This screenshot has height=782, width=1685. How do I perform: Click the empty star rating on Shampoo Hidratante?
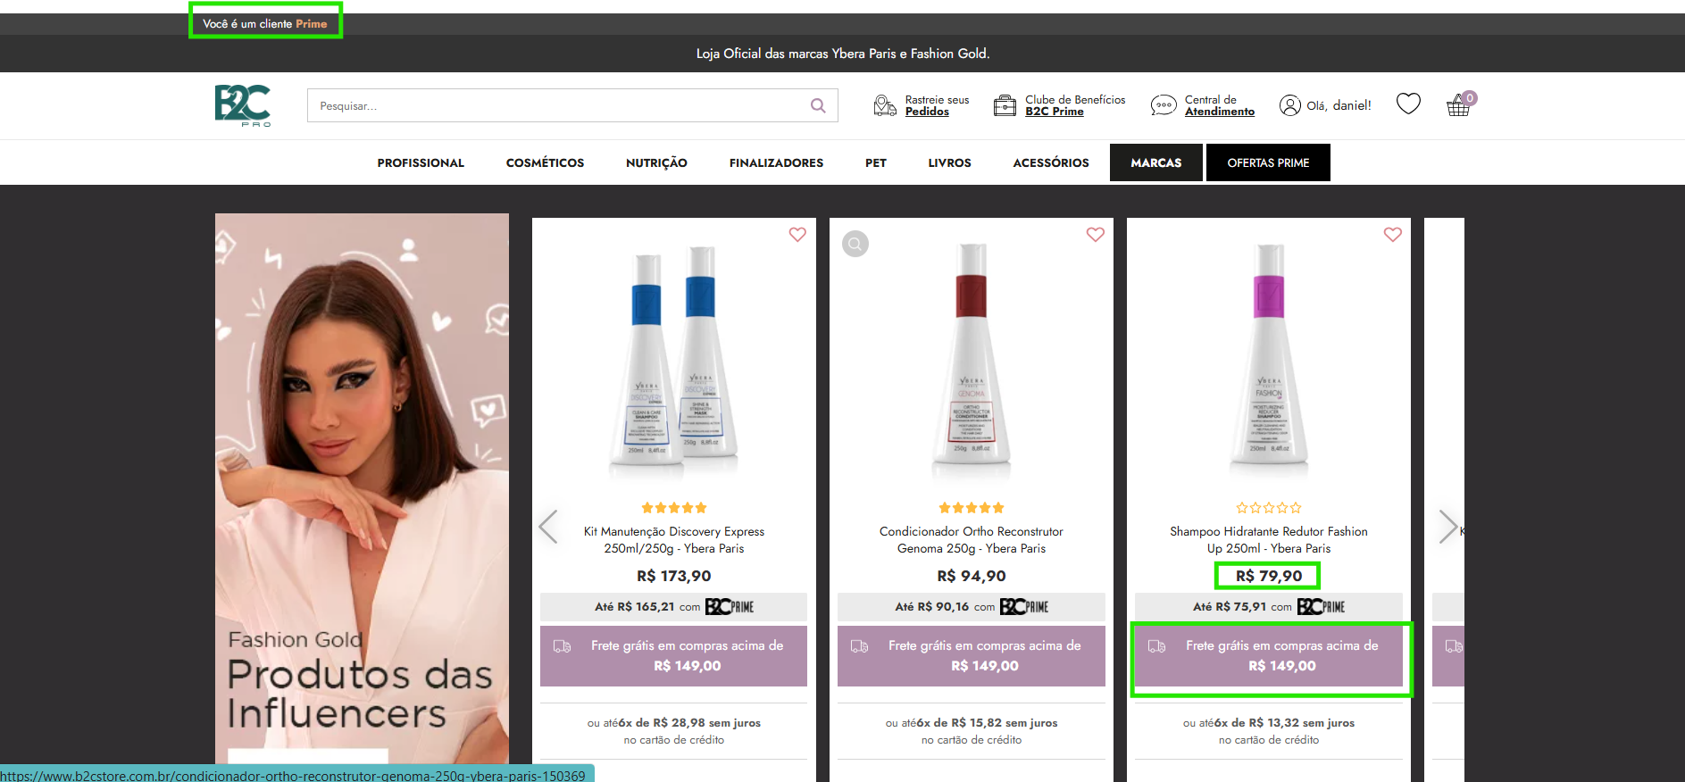coord(1269,508)
